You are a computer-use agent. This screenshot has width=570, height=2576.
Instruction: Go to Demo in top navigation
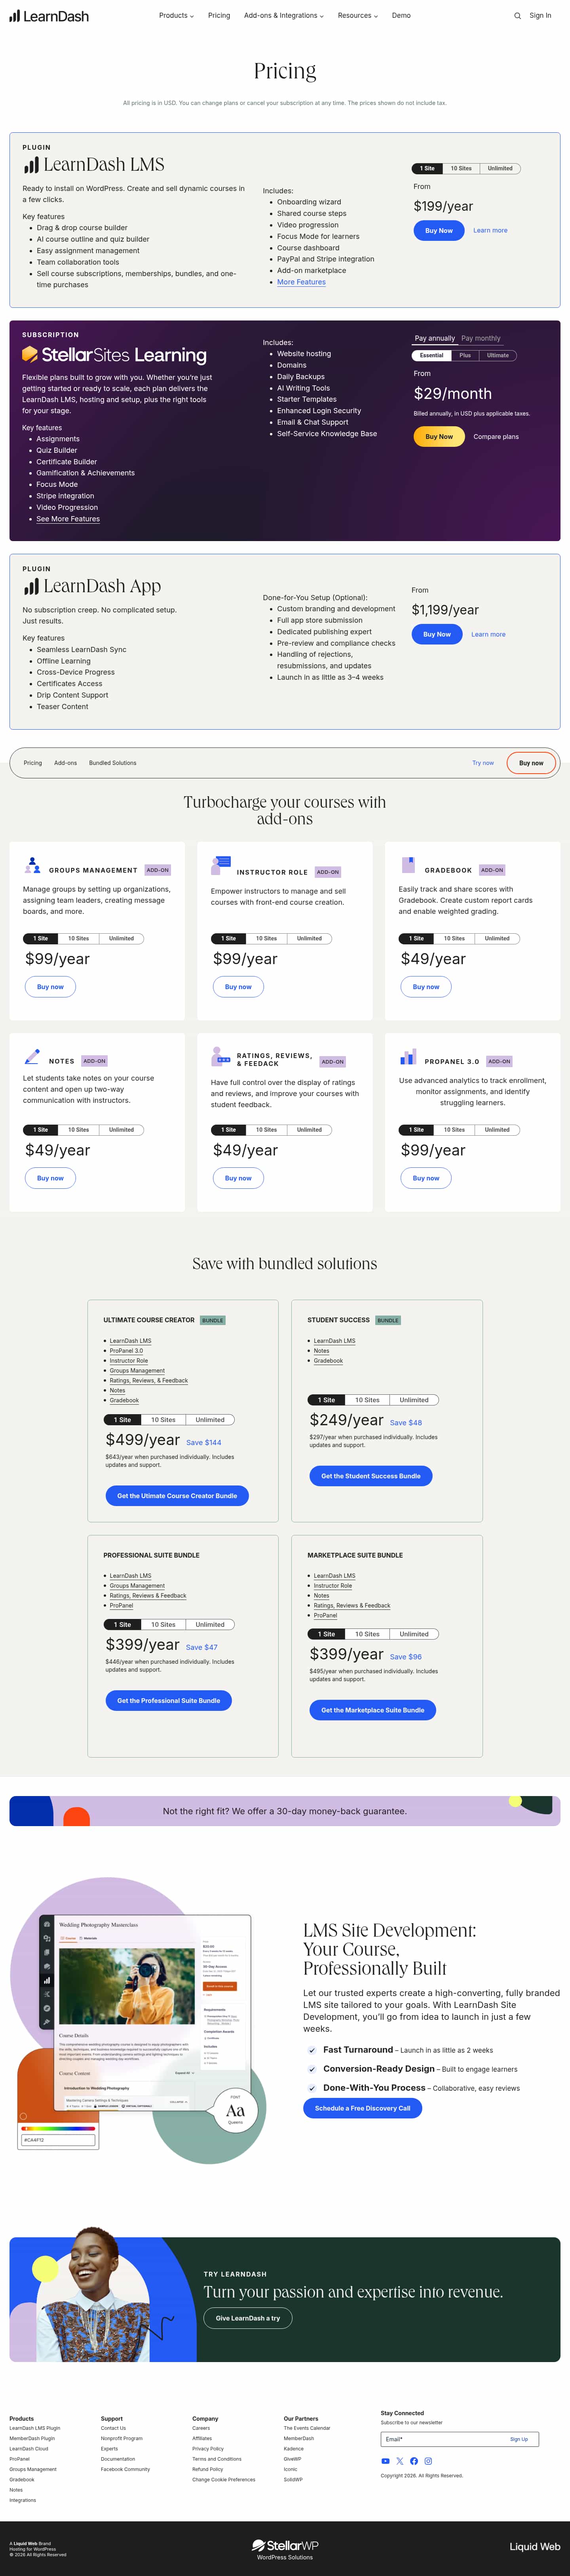401,16
